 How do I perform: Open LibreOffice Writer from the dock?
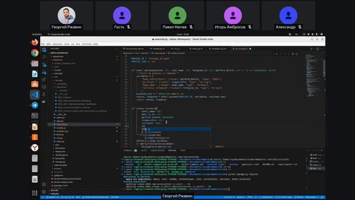tap(34, 74)
